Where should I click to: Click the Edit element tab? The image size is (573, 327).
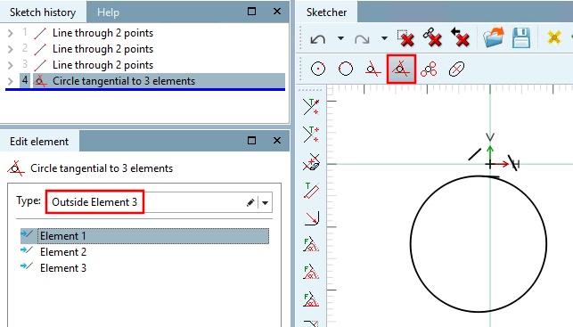(39, 142)
